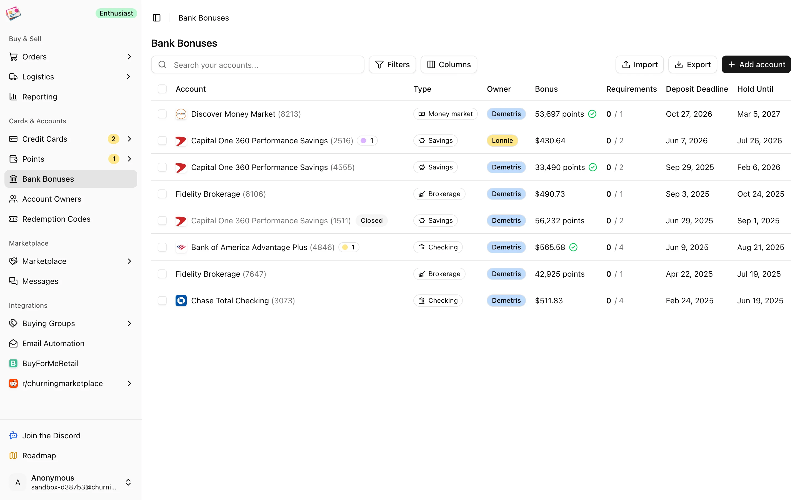The height and width of the screenshot is (500, 800).
Task: Toggle the select-all header checkbox
Action: pyautogui.click(x=162, y=89)
